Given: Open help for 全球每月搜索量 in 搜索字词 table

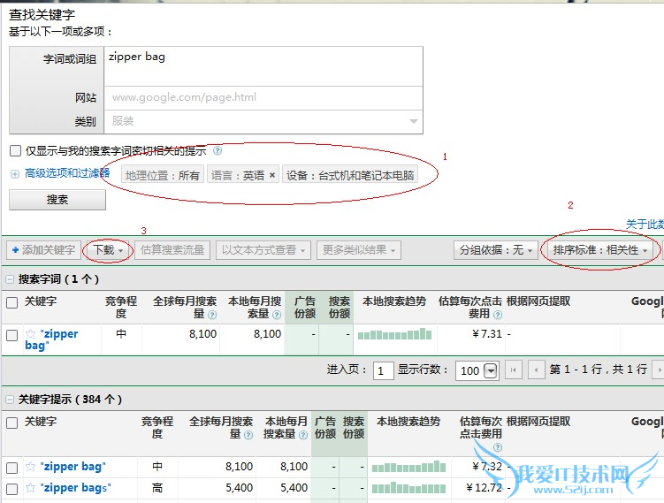Looking at the screenshot, I should tap(212, 315).
